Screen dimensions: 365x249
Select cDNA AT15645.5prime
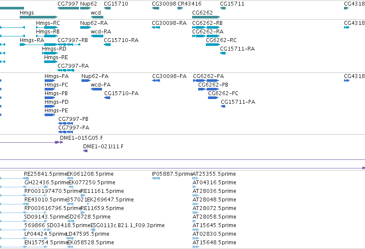(x=214, y=226)
